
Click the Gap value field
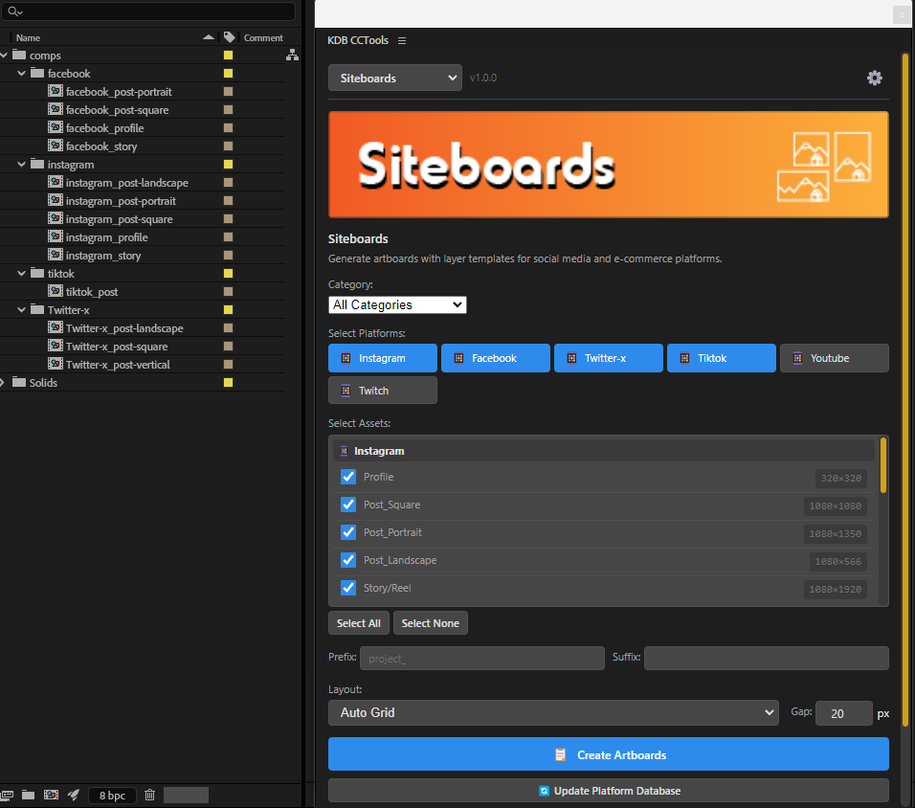[x=844, y=713]
